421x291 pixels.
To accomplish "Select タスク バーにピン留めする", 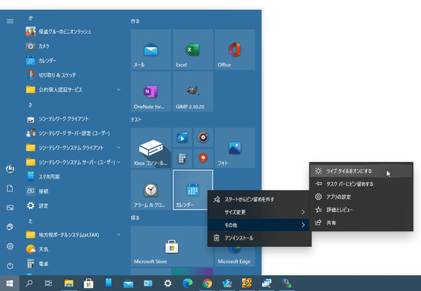I will (x=361, y=184).
